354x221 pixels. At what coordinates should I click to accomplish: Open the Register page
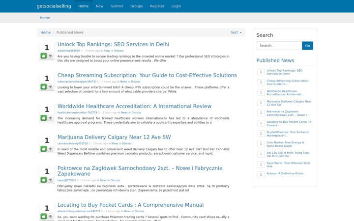(157, 6)
